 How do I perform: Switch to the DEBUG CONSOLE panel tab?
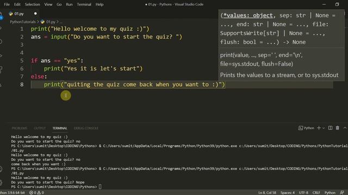(86, 128)
